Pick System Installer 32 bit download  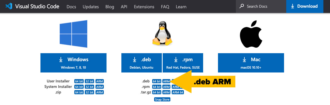click(x=89, y=87)
